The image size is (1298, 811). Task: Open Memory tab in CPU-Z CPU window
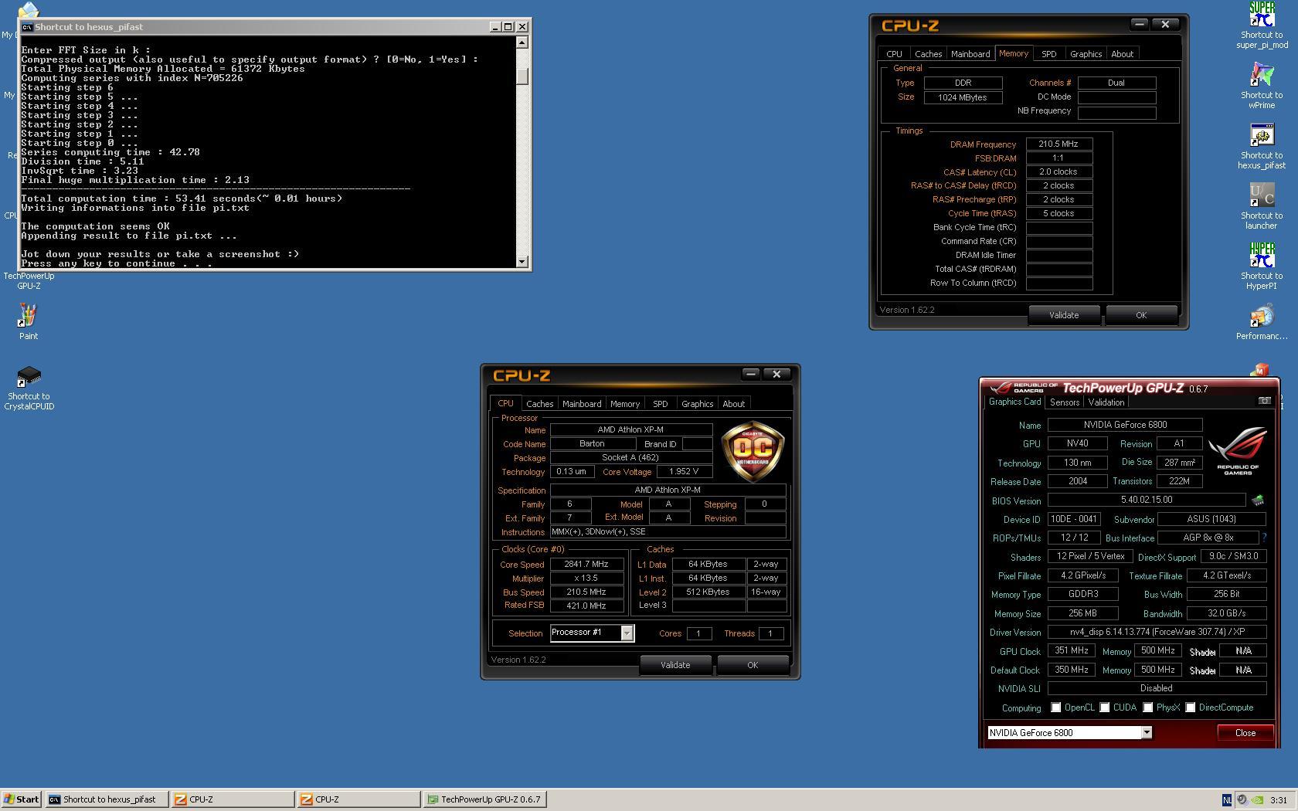click(x=624, y=404)
